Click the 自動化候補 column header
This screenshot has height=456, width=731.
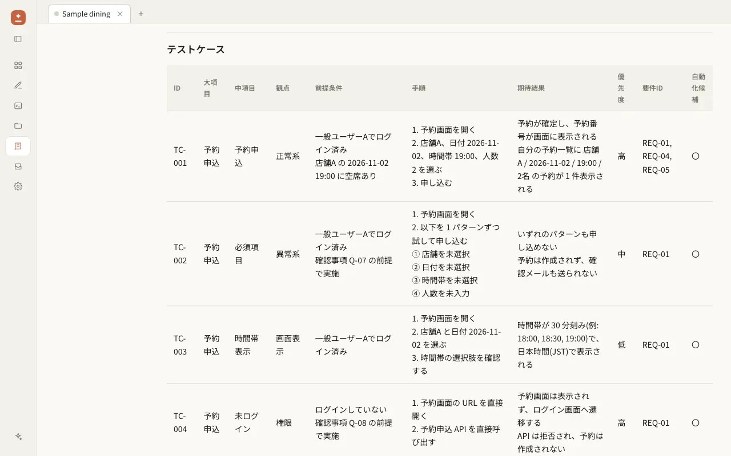[x=698, y=88]
